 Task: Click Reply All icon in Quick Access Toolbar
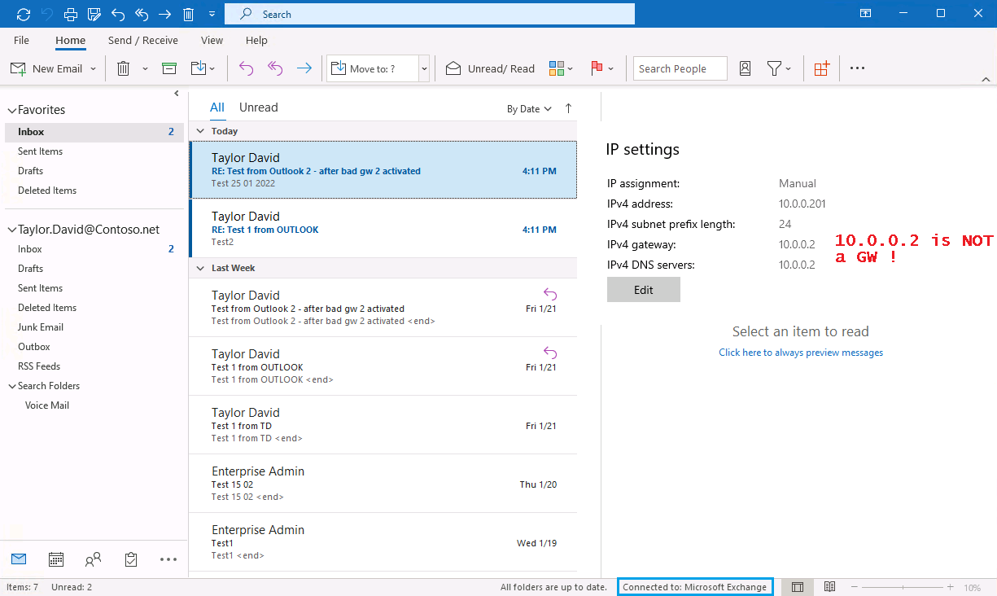tap(142, 14)
